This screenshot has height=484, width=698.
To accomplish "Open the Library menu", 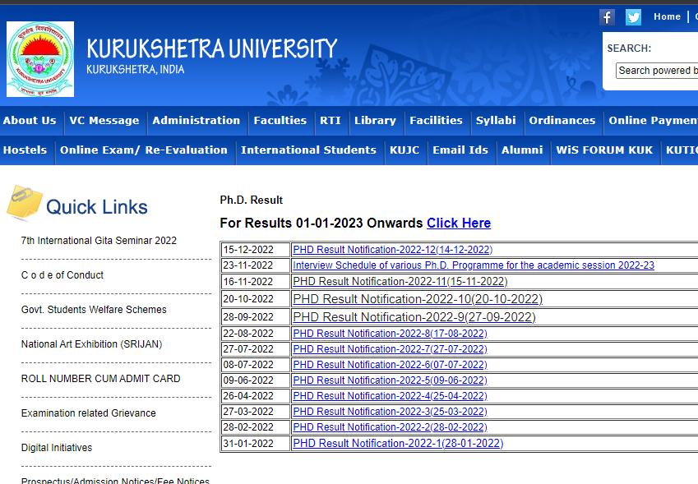I will pyautogui.click(x=375, y=121).
